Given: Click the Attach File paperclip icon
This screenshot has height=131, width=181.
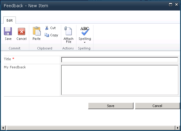Looking at the screenshot, I should tap(68, 31).
